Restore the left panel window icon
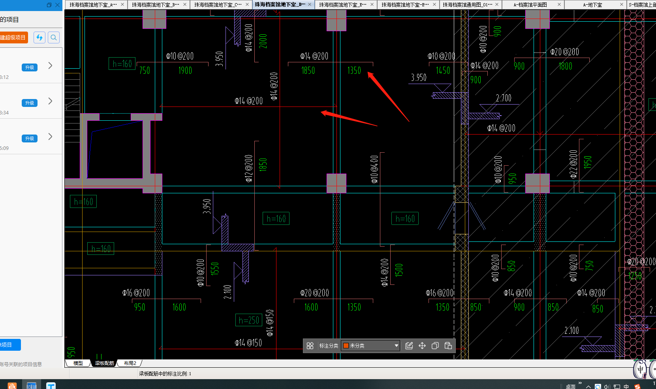Image resolution: width=656 pixels, height=389 pixels. (49, 5)
